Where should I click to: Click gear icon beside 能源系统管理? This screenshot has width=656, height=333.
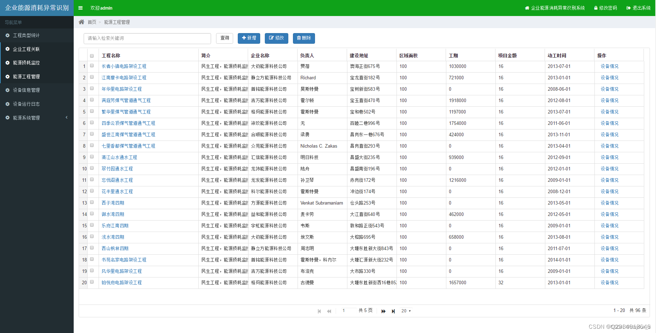(x=7, y=118)
